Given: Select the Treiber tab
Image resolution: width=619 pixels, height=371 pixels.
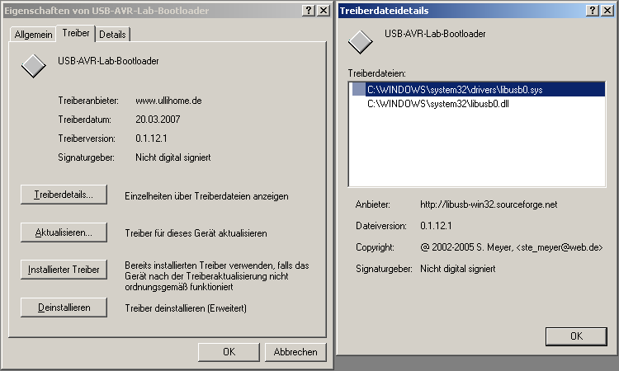Looking at the screenshot, I should (76, 33).
